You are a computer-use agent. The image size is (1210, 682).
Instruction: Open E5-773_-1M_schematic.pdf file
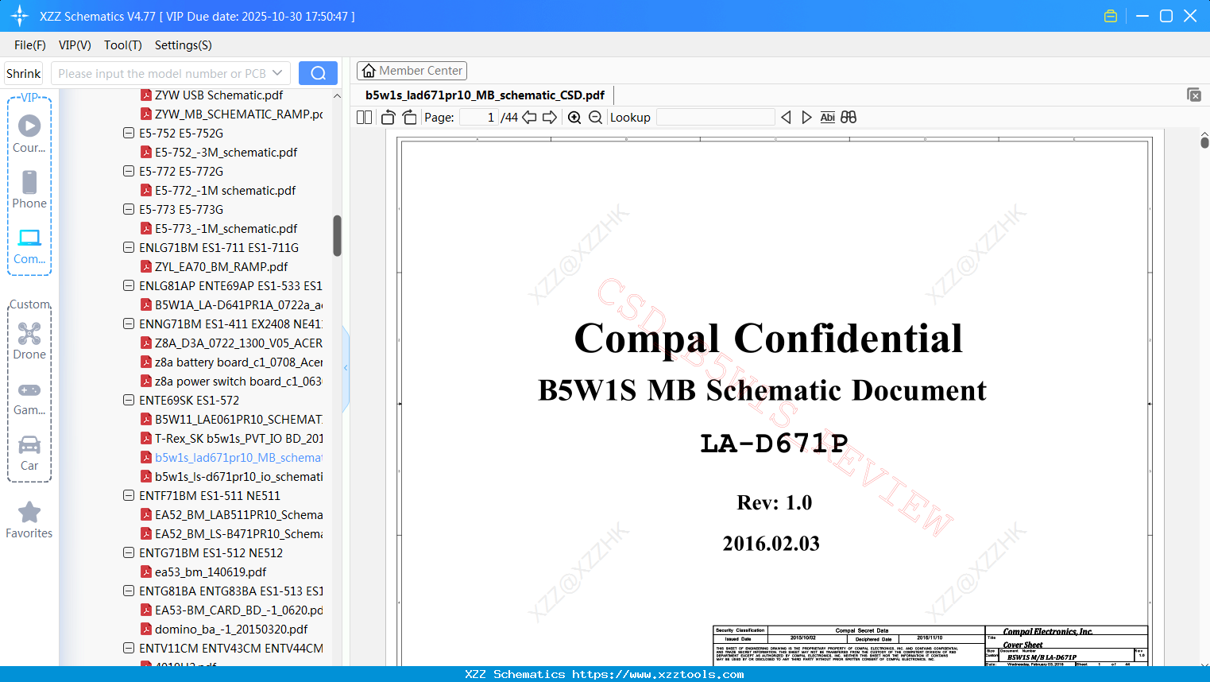coord(226,228)
